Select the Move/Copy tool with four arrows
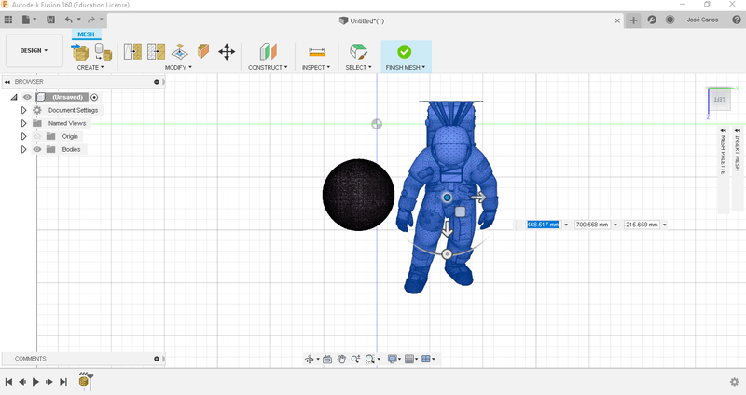 pyautogui.click(x=227, y=52)
